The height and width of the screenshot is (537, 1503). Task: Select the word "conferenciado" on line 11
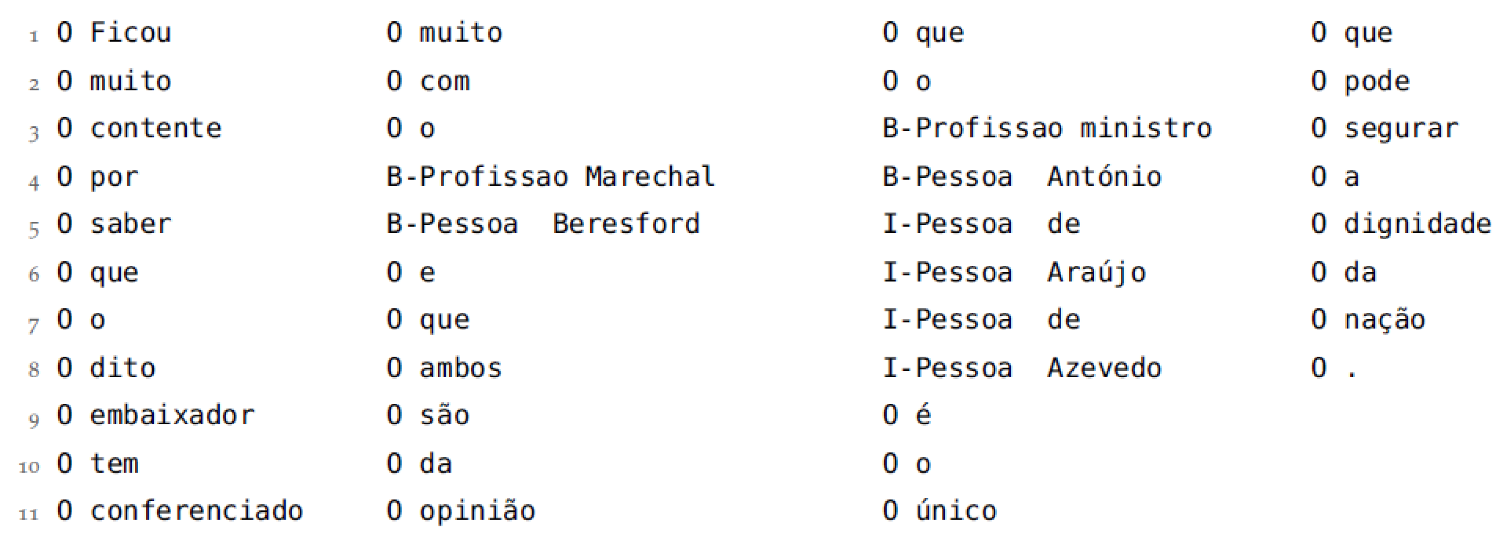point(196,511)
